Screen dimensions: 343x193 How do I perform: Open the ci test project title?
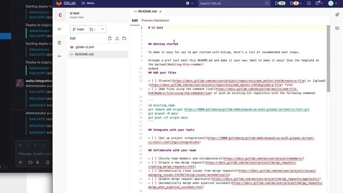pos(74,13)
